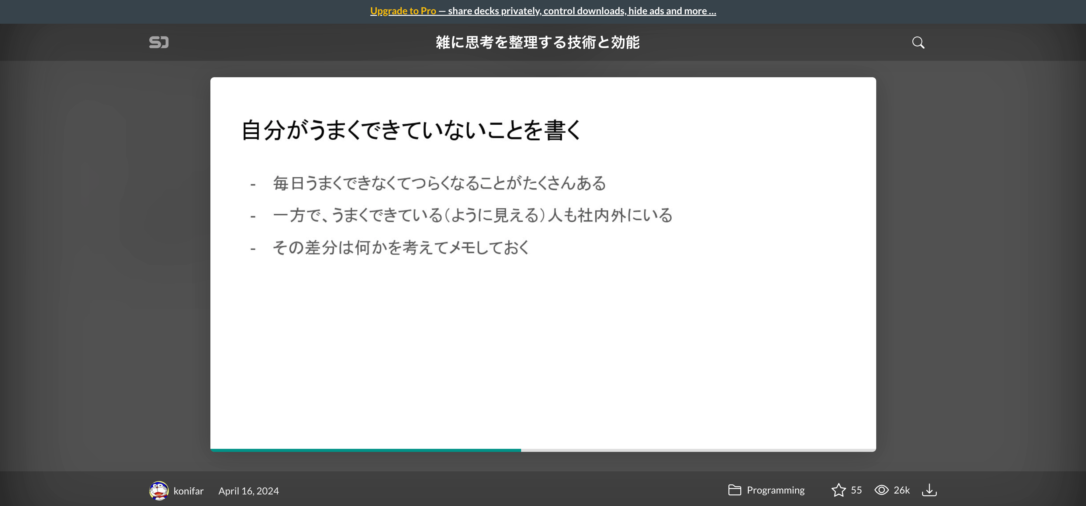
Task: Click the slide headline text
Action: pos(411,131)
